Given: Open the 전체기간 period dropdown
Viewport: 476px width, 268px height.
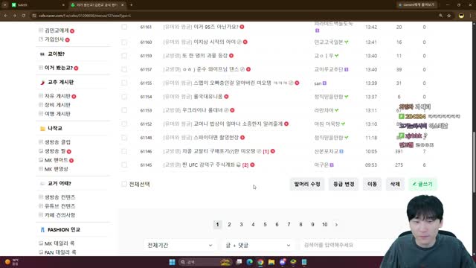Looking at the screenshot, I should [x=180, y=245].
